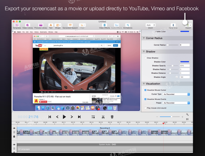
Task: Select the Text tool in the toolbar
Action: [x=51, y=25]
